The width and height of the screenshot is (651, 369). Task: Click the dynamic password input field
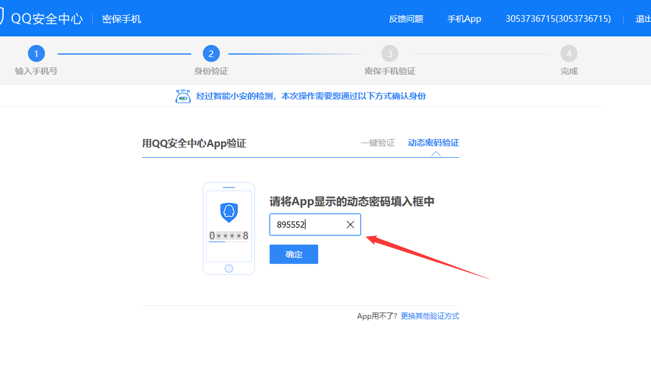(315, 225)
